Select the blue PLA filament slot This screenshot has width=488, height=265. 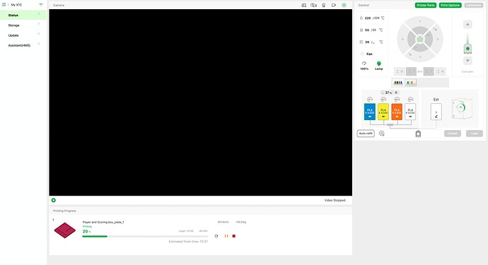[x=370, y=112]
